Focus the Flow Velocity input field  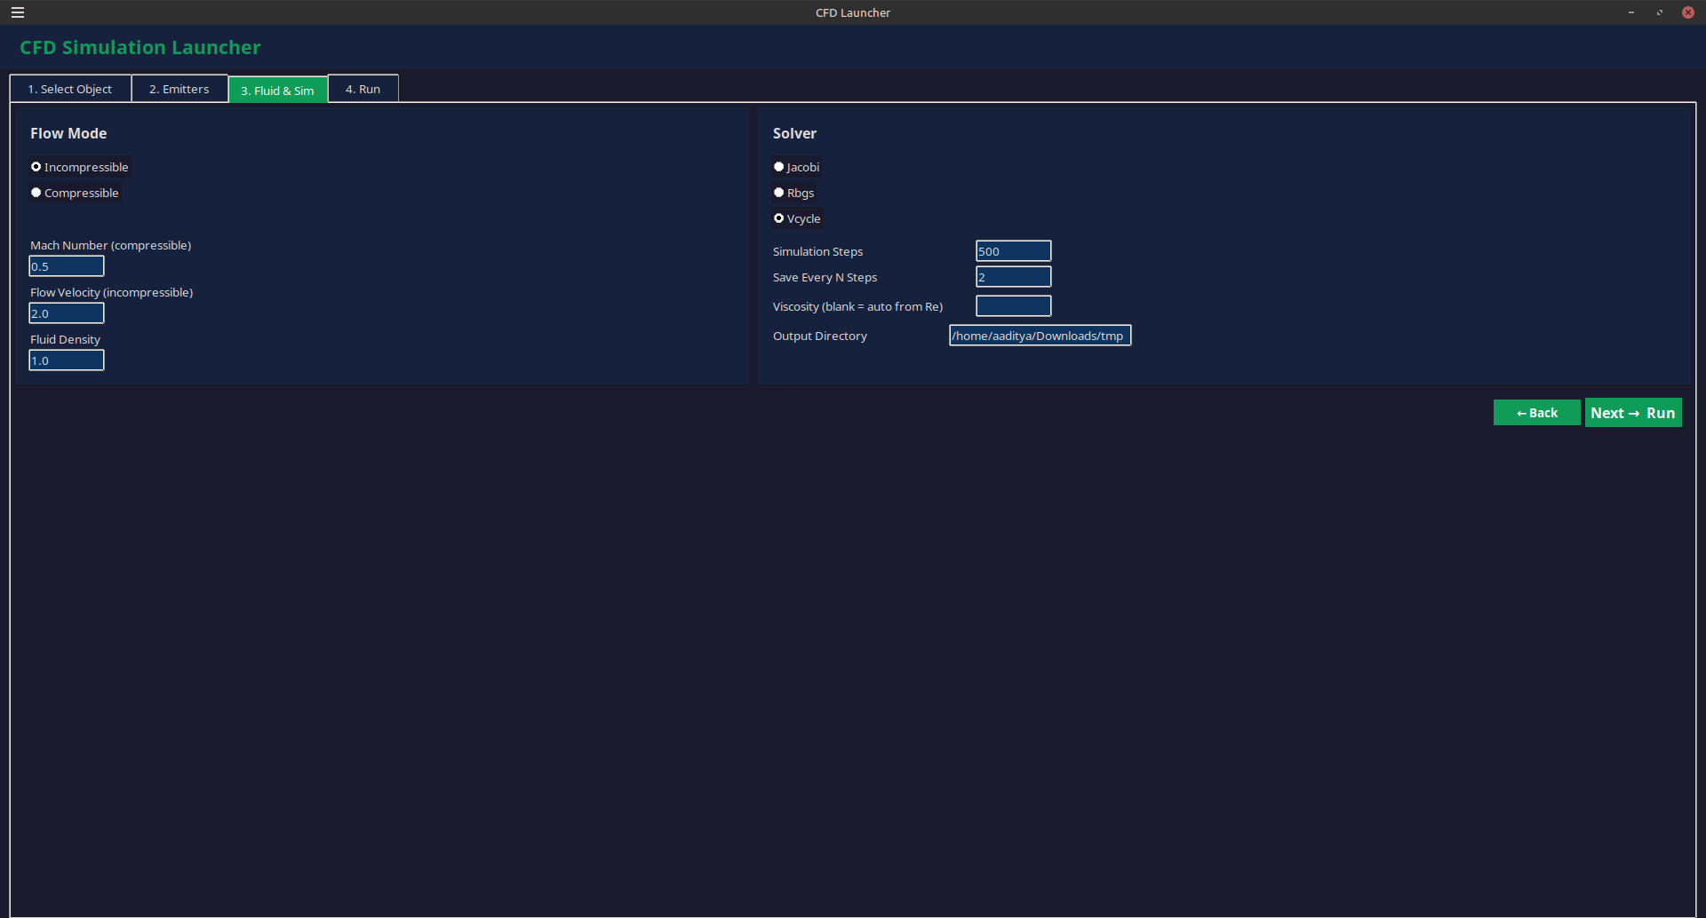tap(67, 313)
